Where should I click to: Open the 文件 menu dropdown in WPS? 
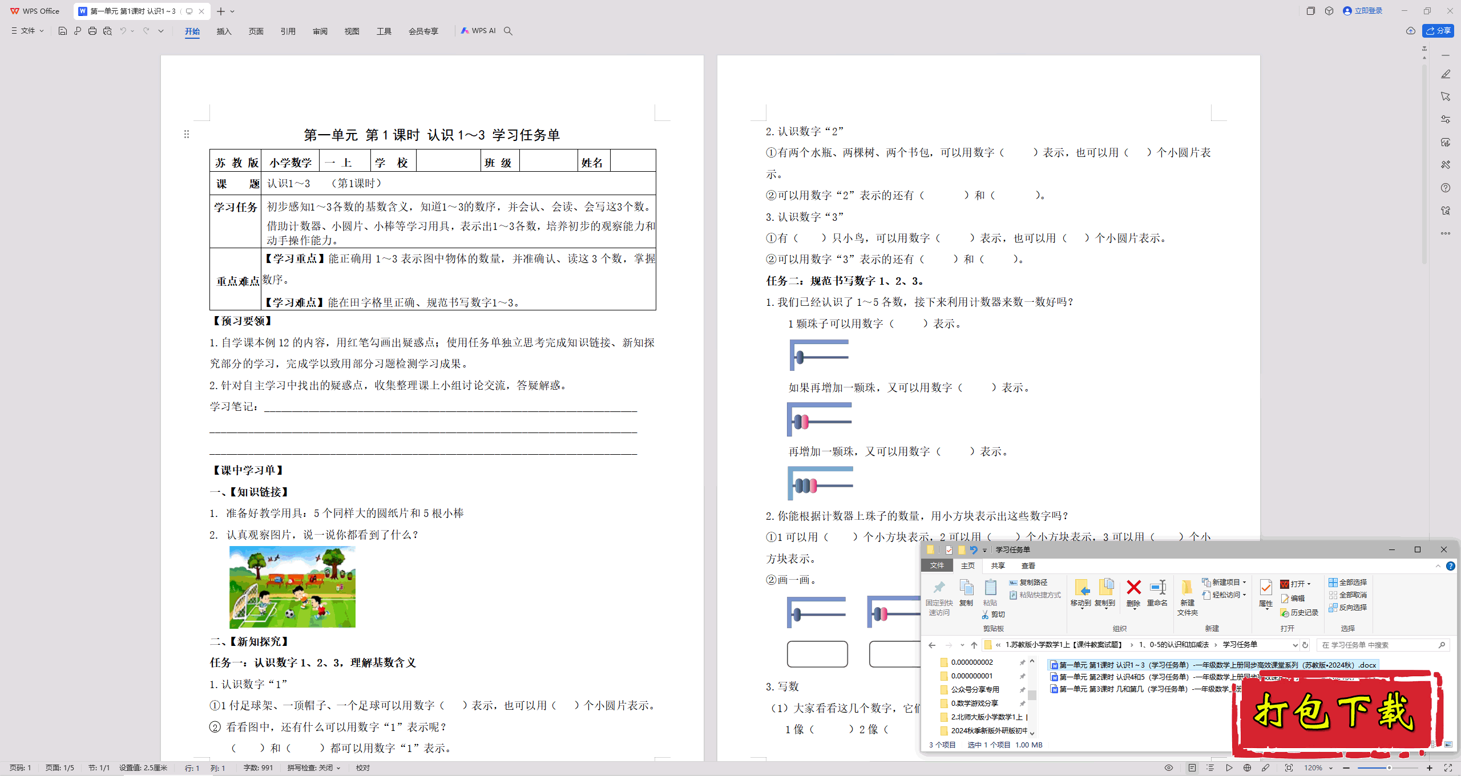27,31
